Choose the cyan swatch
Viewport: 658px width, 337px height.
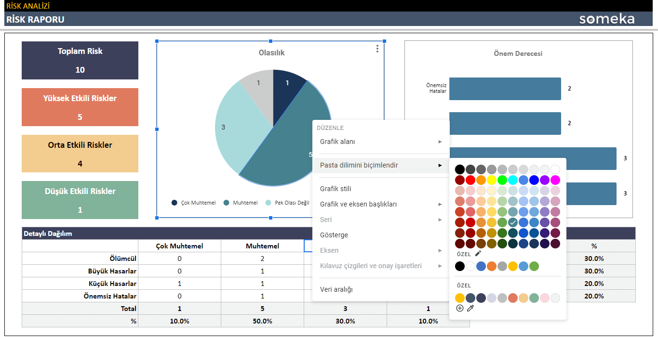513,180
